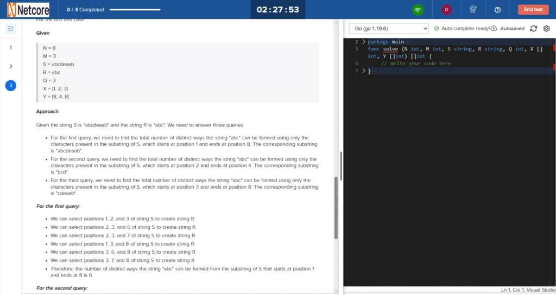
Task: Click the '0 / 3 Completed' text
Action: click(85, 10)
